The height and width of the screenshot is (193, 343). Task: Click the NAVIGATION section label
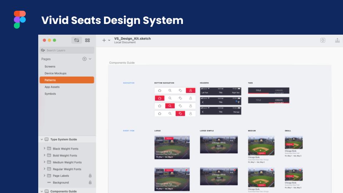pyautogui.click(x=129, y=83)
